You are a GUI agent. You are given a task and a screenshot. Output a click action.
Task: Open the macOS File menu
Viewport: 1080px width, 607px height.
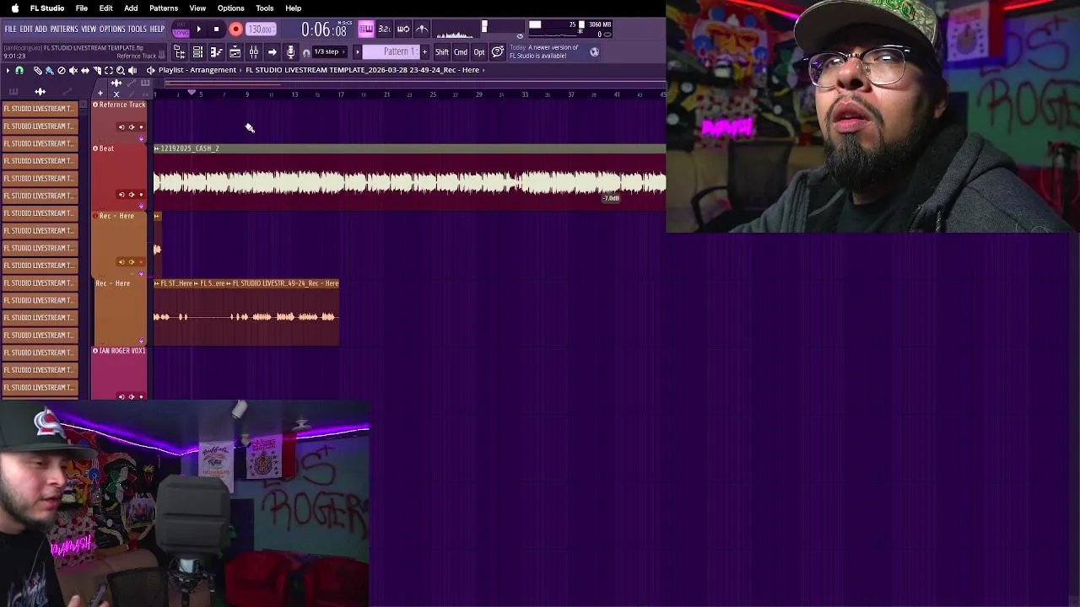click(x=82, y=8)
